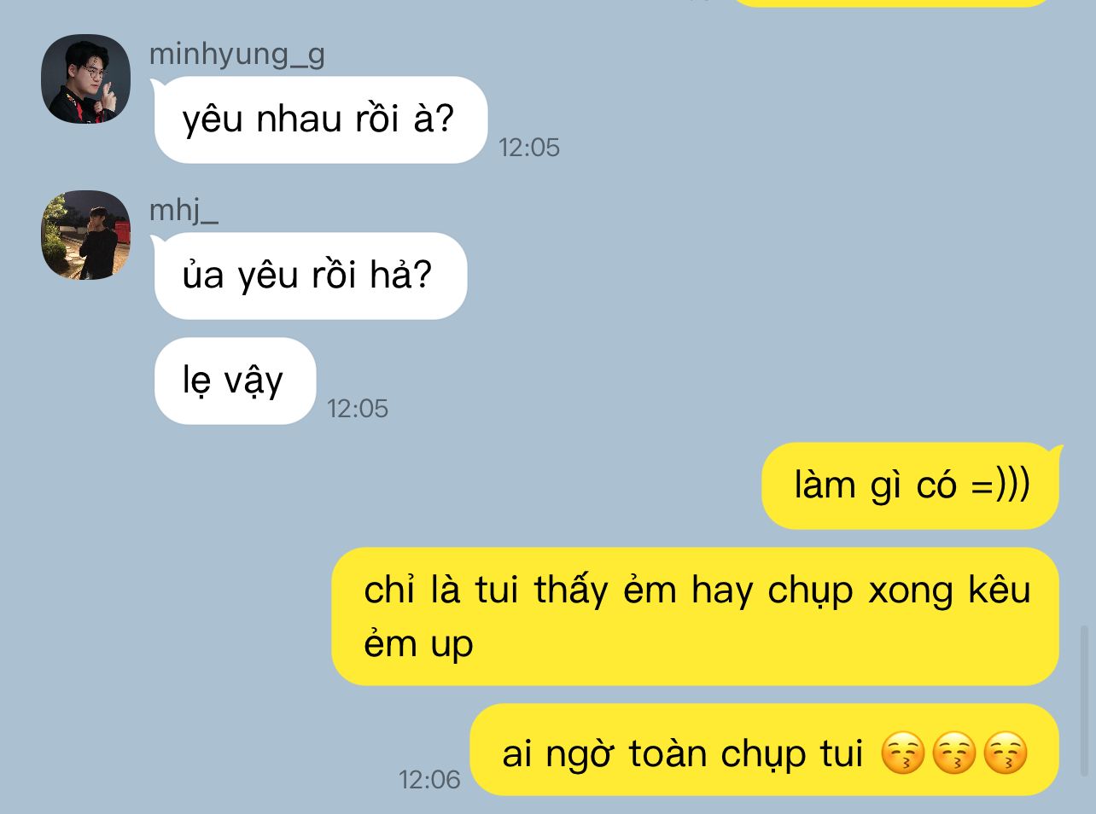Click the mhj_ username label
The image size is (1096, 814).
point(184,210)
